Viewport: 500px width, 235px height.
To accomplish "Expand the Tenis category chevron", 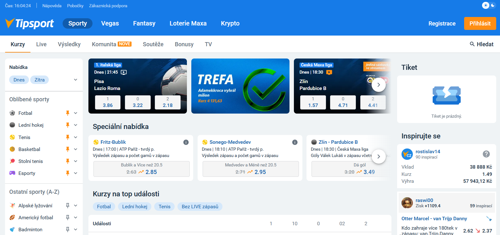I will point(76,137).
